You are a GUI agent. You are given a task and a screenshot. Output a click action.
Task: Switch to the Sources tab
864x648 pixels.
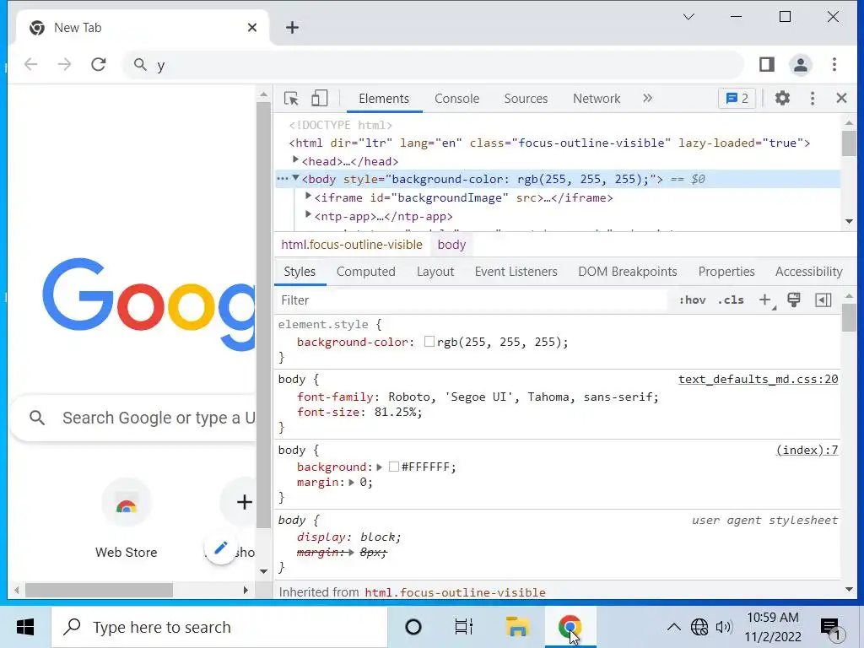[x=526, y=99]
